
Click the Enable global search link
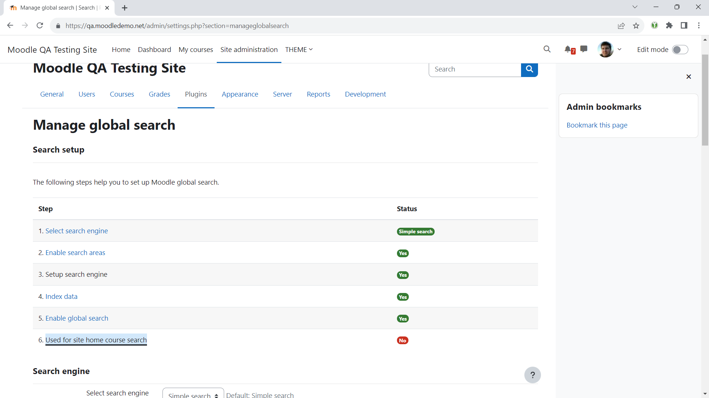coord(77,318)
